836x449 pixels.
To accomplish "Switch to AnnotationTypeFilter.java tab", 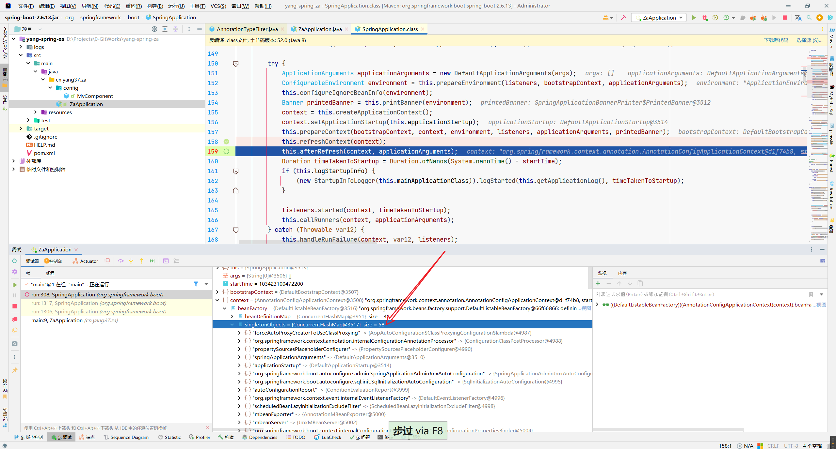I will pos(247,29).
